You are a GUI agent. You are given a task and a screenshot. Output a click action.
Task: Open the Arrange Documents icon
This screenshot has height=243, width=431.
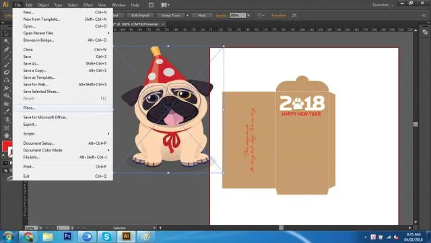[165, 5]
